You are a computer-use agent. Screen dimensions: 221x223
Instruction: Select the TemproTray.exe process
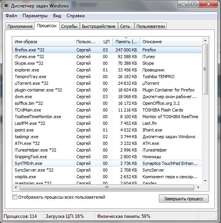point(107,77)
